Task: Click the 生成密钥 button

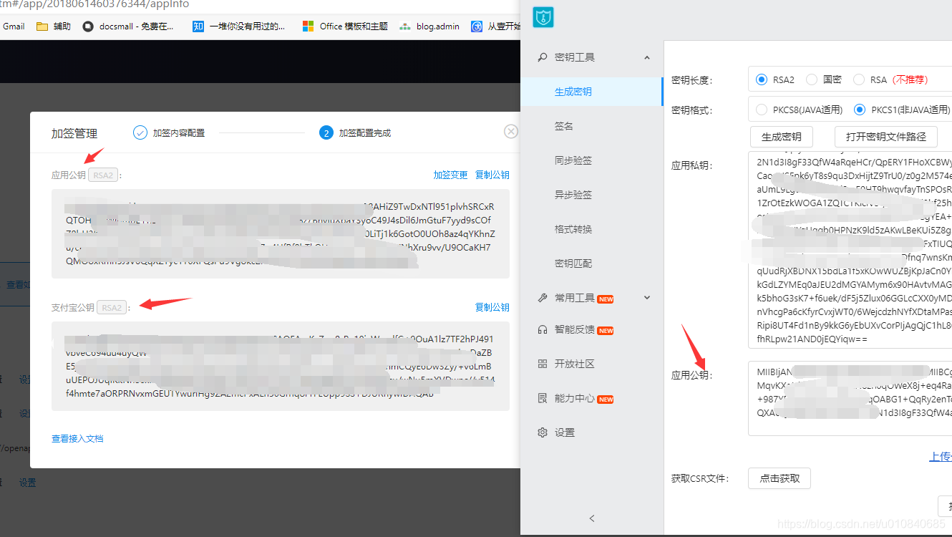Action: point(781,137)
